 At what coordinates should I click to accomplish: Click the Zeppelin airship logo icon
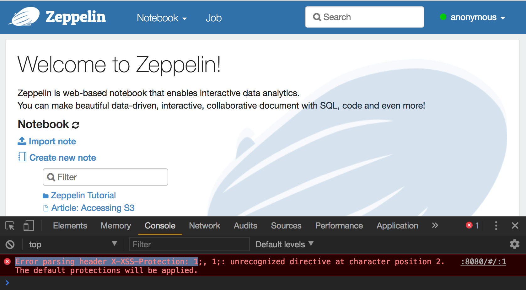[24, 17]
